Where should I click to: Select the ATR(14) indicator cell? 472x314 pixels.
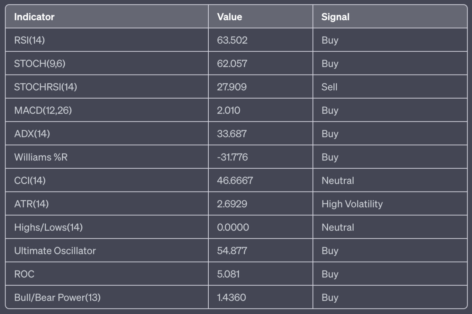pyautogui.click(x=31, y=204)
